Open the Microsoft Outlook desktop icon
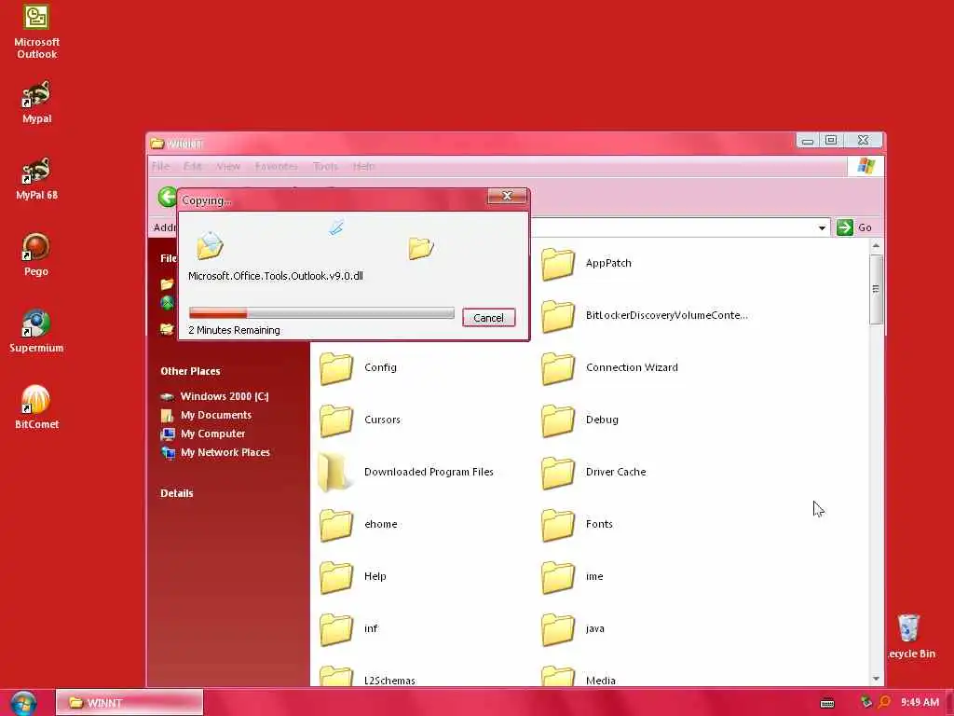The image size is (954, 716). 36,32
